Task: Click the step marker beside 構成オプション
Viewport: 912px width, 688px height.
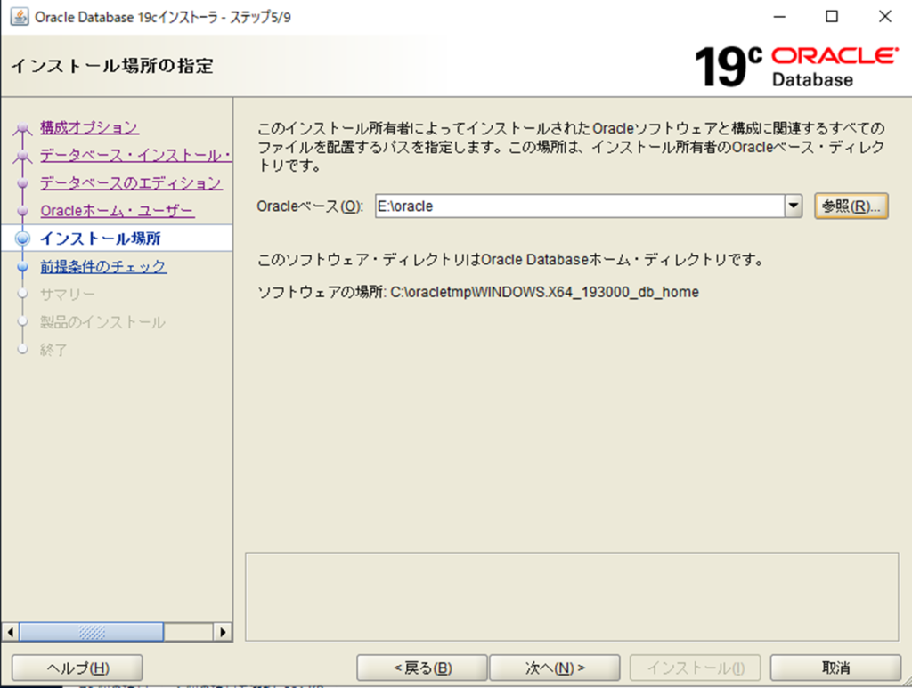Action: point(23,129)
